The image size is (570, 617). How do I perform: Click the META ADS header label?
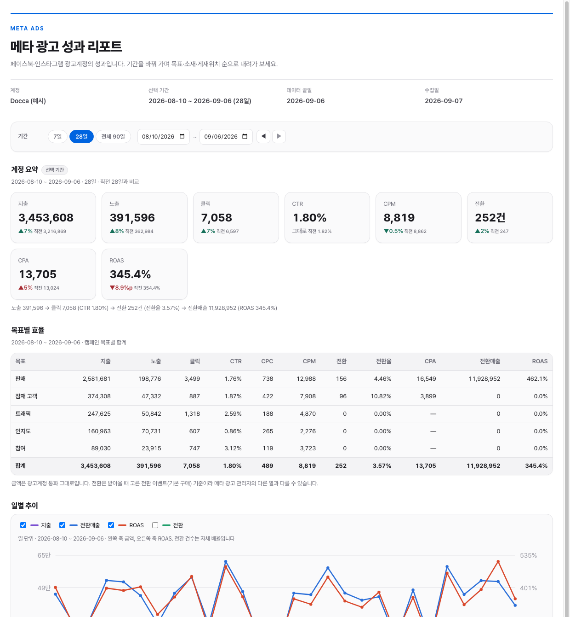point(27,29)
